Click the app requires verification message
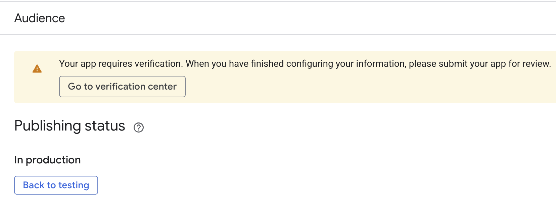Image resolution: width=556 pixels, height=206 pixels. pos(305,64)
